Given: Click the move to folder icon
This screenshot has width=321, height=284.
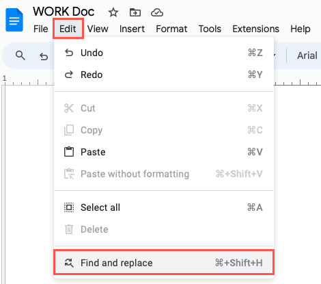Looking at the screenshot, I should click(x=135, y=12).
